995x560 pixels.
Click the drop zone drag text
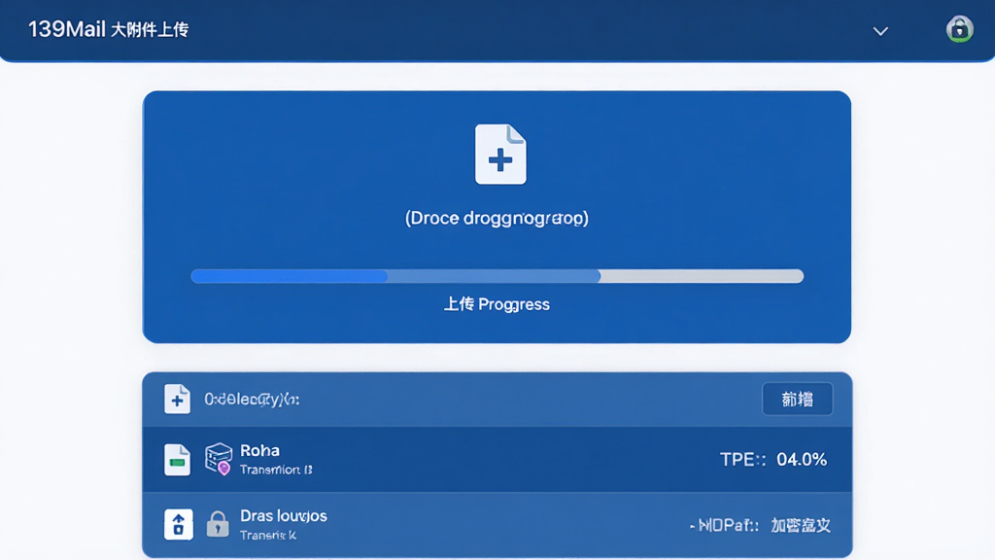coord(497,219)
